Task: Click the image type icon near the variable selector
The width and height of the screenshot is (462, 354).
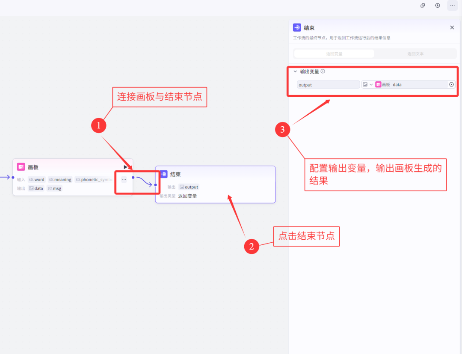Action: (x=365, y=84)
